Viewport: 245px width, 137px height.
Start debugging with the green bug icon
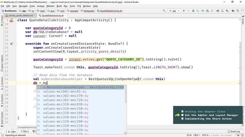(193, 11)
